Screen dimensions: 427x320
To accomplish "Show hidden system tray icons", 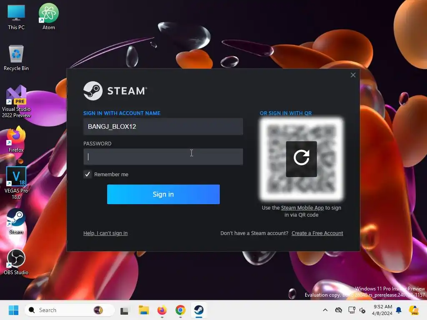I will click(x=325, y=310).
